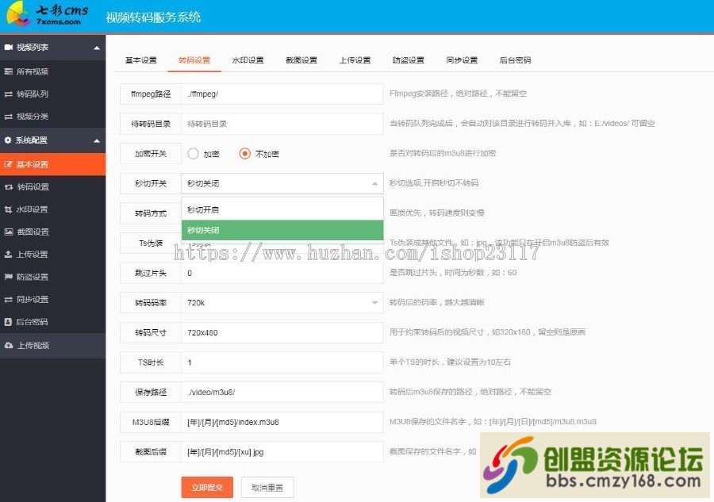
Task: Click the video camera icon beside 视频列表
Action: [9, 48]
